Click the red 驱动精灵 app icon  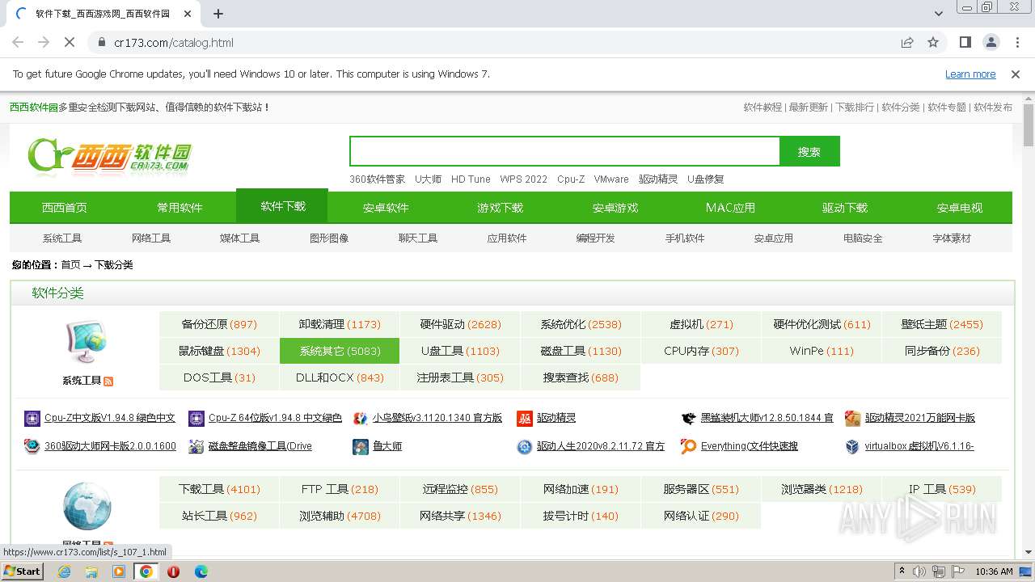point(525,418)
